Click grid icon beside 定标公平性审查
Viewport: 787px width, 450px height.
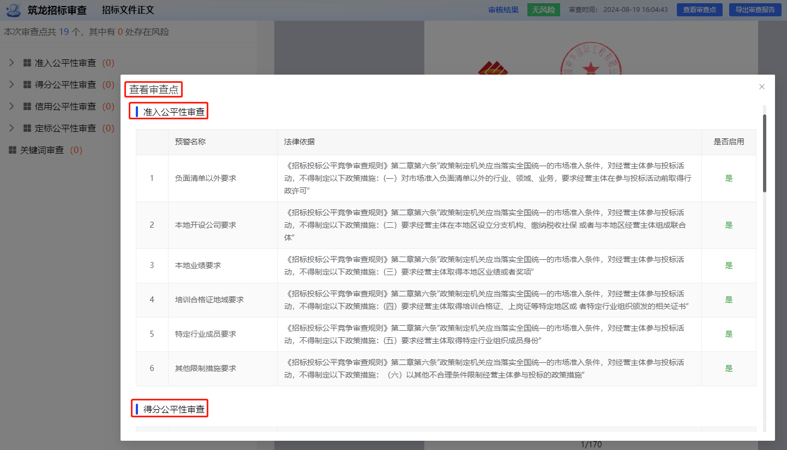(27, 128)
